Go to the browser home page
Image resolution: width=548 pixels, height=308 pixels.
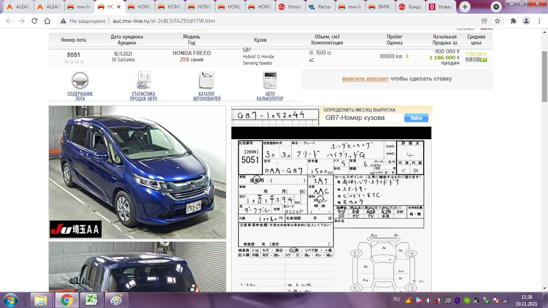coord(47,21)
